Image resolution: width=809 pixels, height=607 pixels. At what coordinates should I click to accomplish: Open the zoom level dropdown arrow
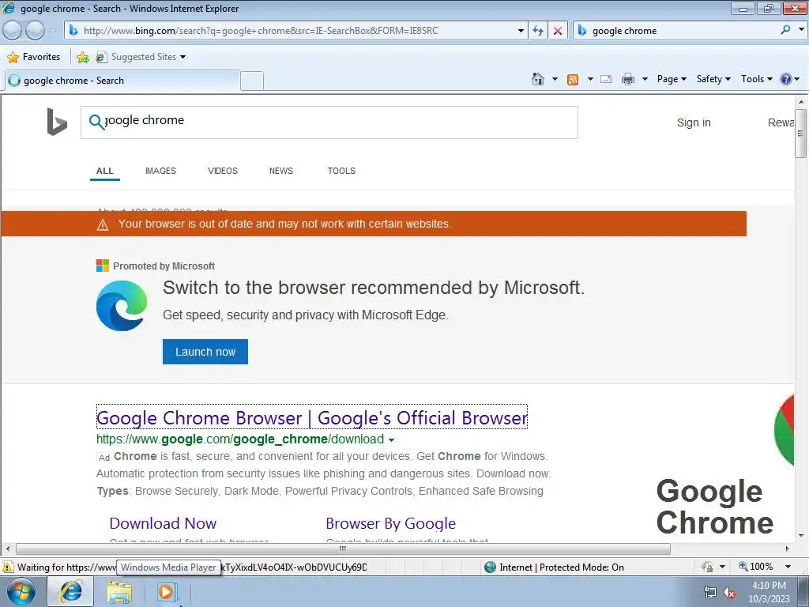coord(788,567)
